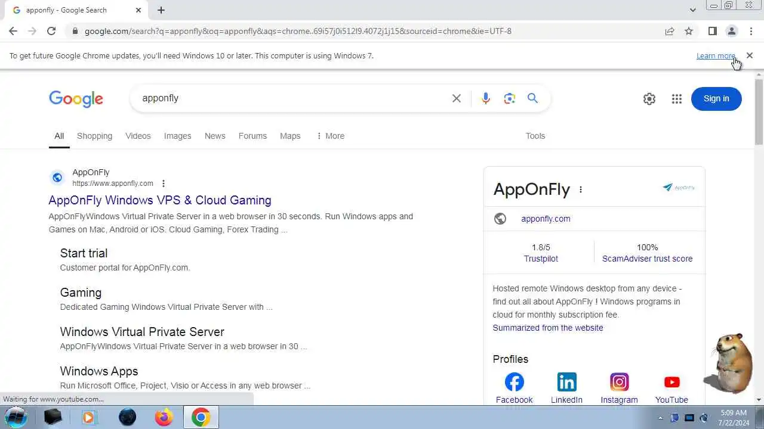
Task: Click the taskbar volume icon
Action: point(704,418)
